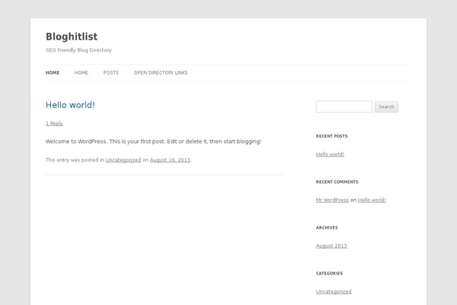Open the Mr WordPress commenter link
Image resolution: width=457 pixels, height=305 pixels.
point(332,201)
